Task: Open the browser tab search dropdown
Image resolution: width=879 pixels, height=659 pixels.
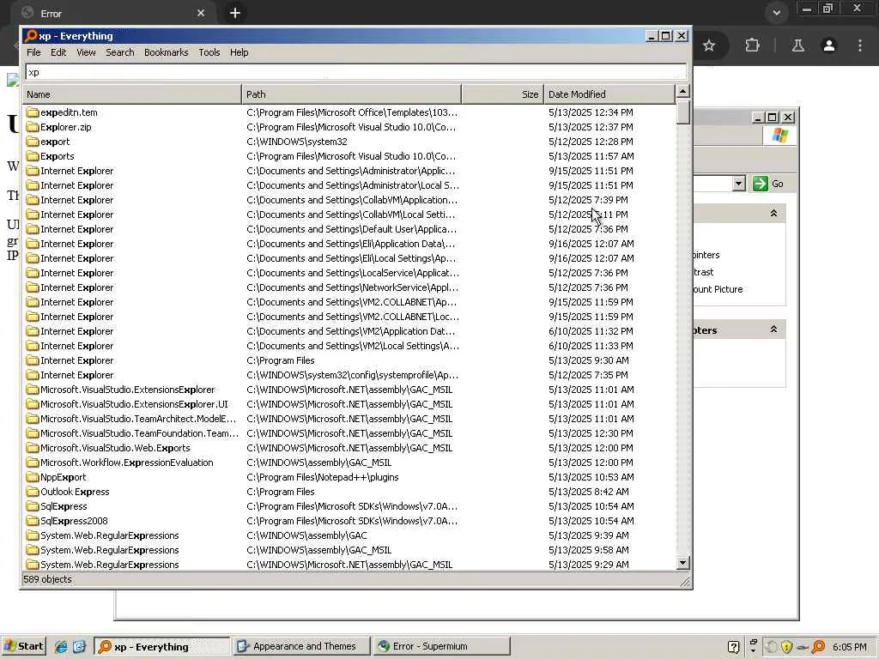Action: coord(776,13)
